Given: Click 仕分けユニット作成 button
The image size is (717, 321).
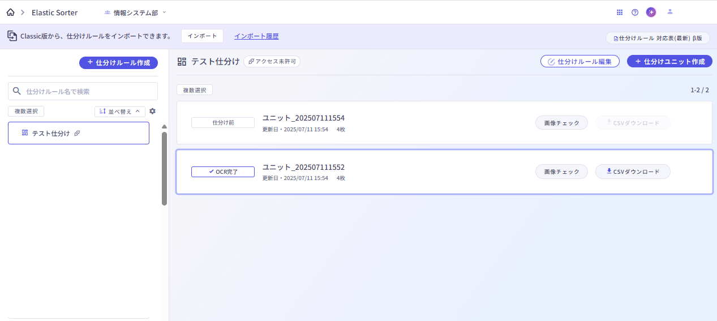Looking at the screenshot, I should 669,61.
